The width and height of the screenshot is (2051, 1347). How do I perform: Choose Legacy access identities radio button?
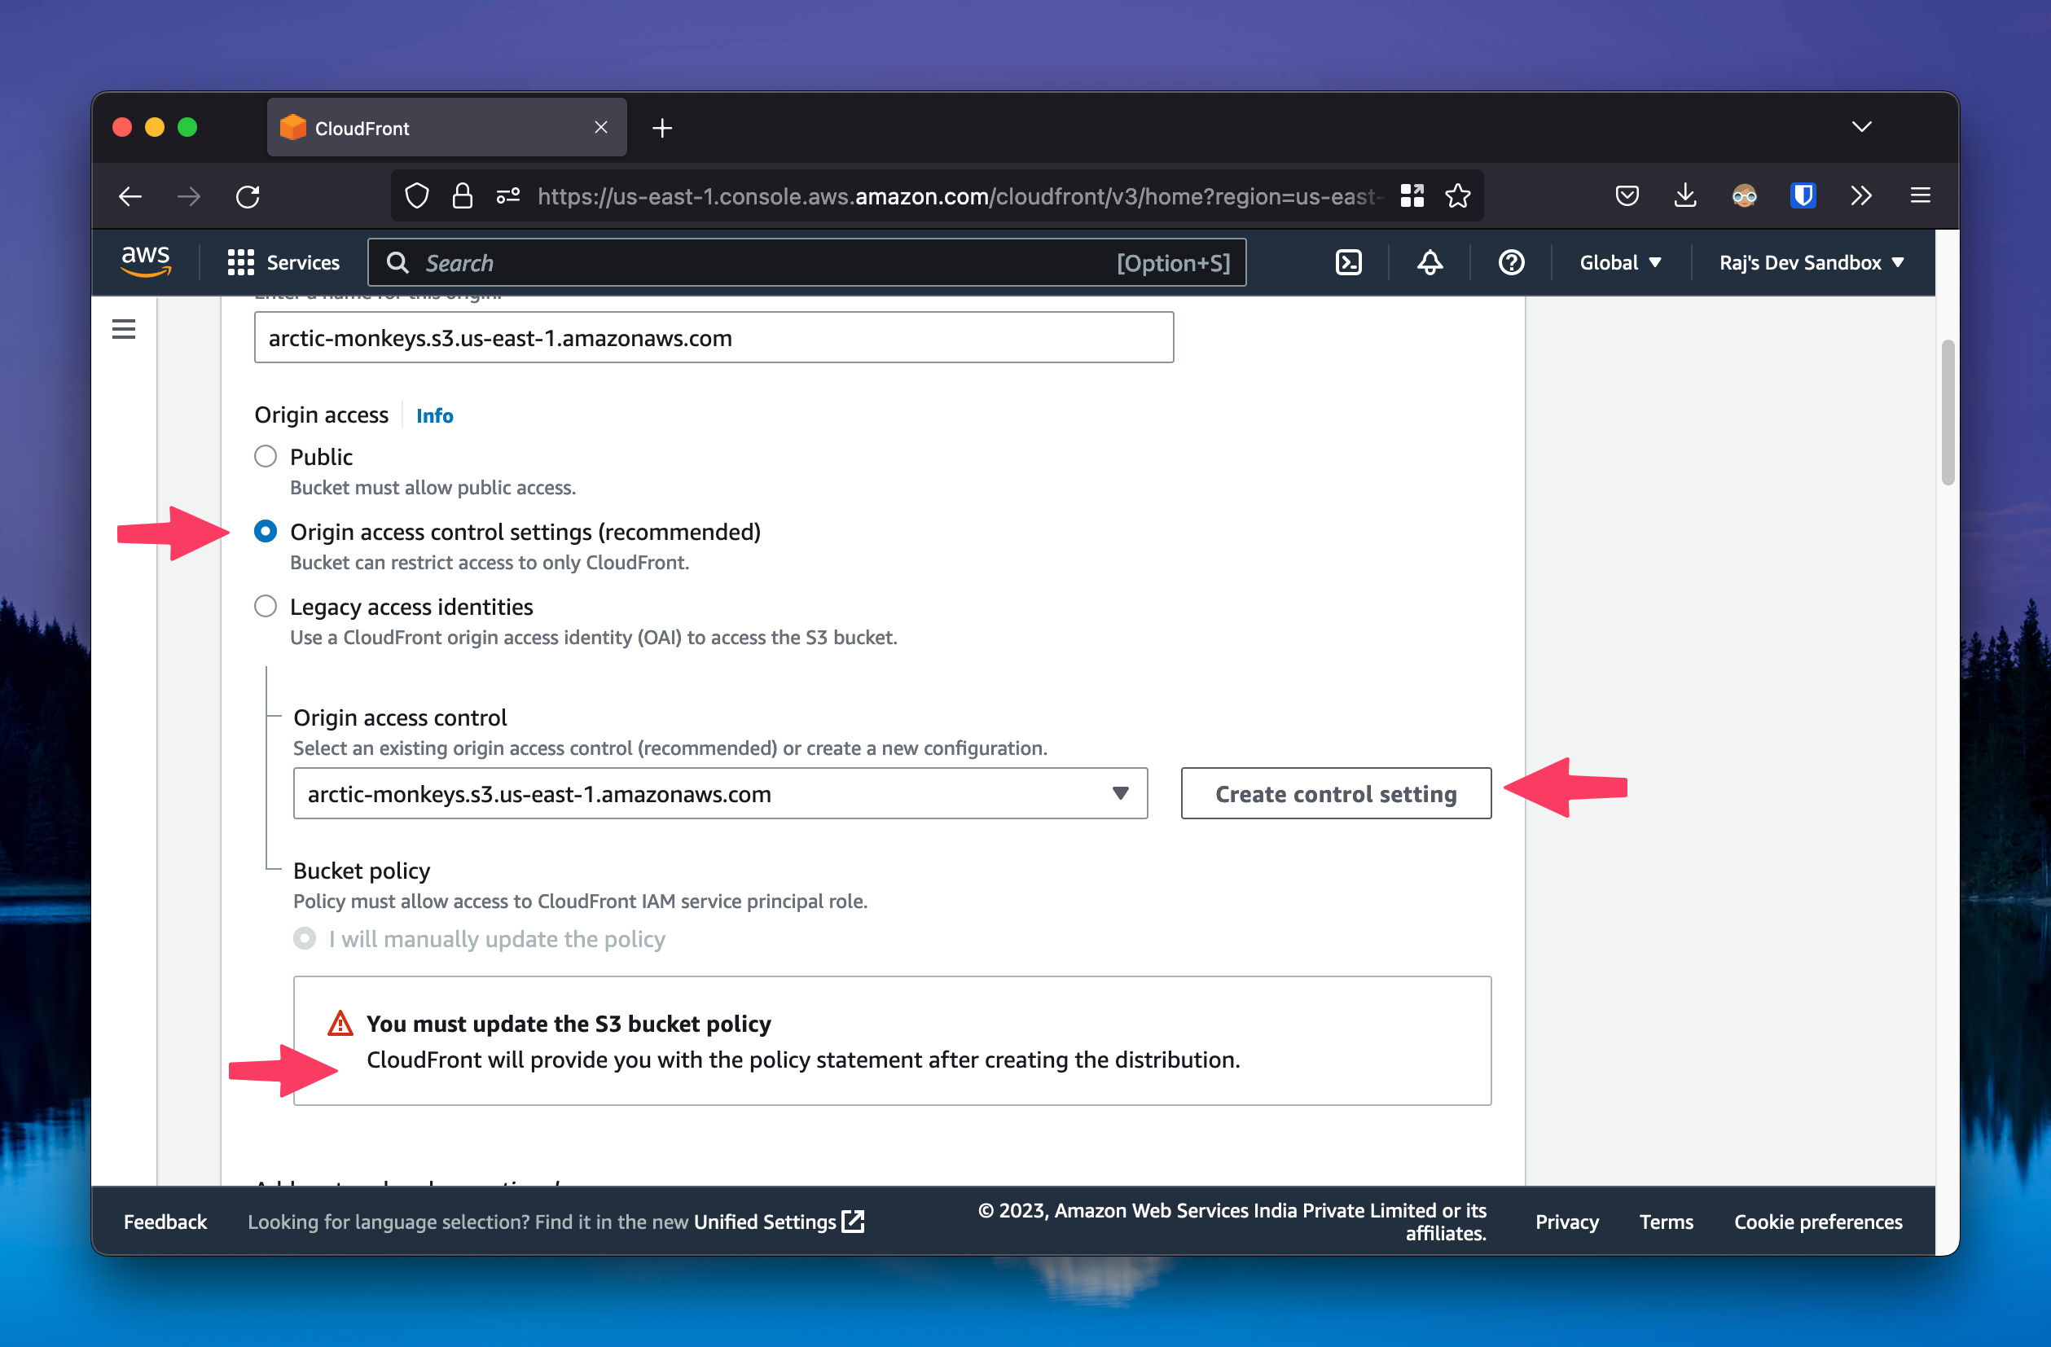tap(266, 606)
